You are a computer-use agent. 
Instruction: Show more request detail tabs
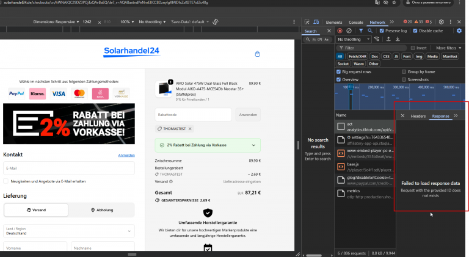coord(456,115)
